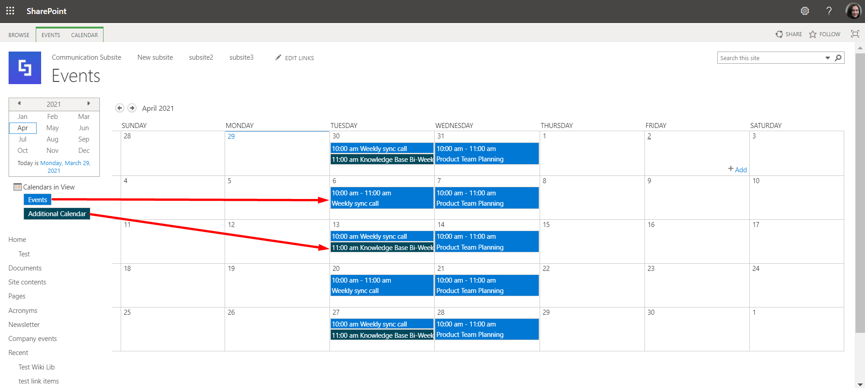Open Product Team Planning on April 7
The width and height of the screenshot is (865, 388).
(487, 198)
